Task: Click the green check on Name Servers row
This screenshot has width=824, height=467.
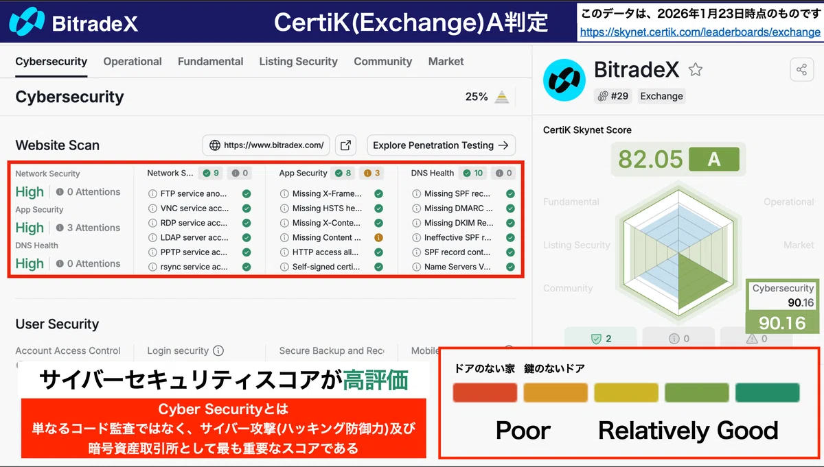Action: point(510,267)
